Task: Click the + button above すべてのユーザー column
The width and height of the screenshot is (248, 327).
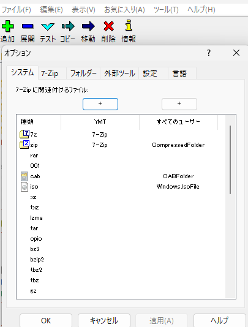Action: (179, 104)
